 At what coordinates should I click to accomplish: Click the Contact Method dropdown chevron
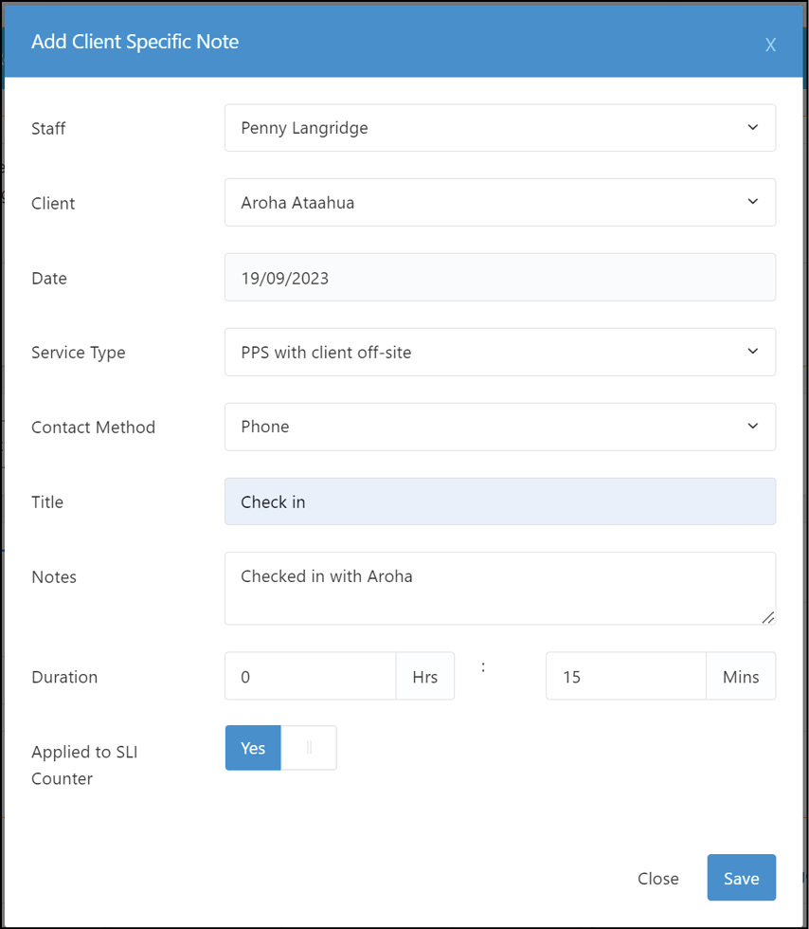point(753,427)
